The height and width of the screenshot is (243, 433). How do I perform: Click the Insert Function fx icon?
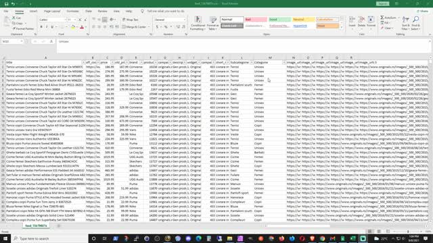(51, 41)
